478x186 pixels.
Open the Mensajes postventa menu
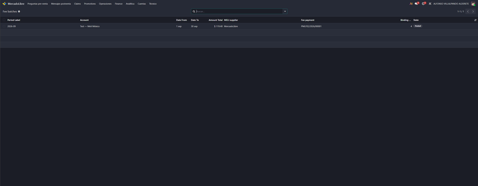click(61, 4)
